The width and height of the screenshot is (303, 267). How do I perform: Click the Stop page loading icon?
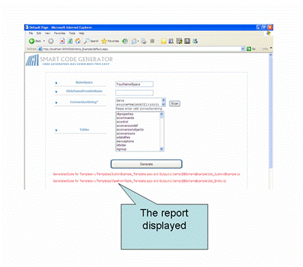click(62, 41)
